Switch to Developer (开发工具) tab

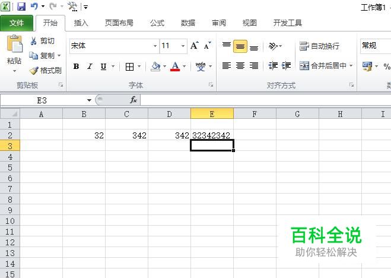288,23
